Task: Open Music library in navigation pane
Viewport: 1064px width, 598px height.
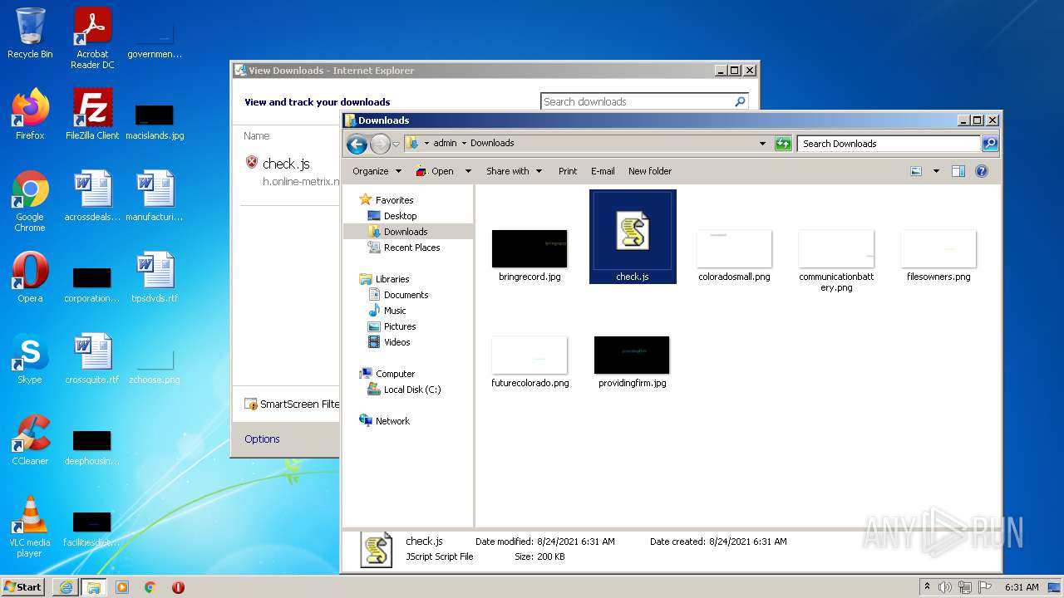Action: (x=395, y=311)
